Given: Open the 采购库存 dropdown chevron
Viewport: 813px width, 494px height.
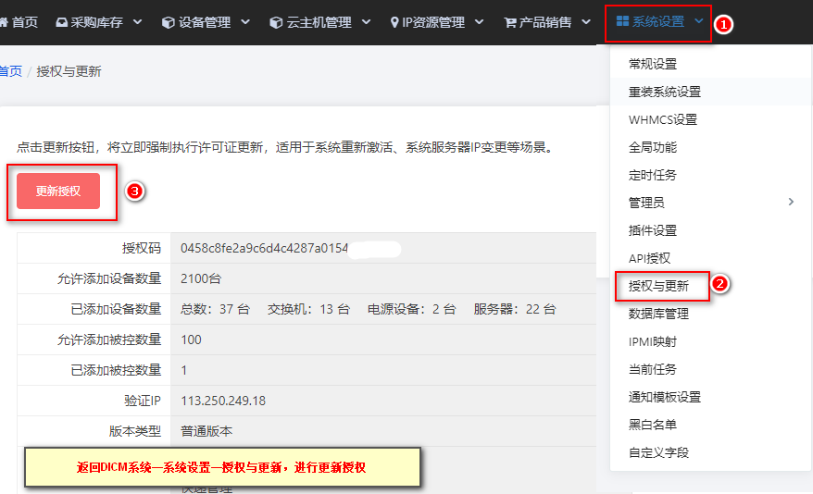Looking at the screenshot, I should coord(137,22).
